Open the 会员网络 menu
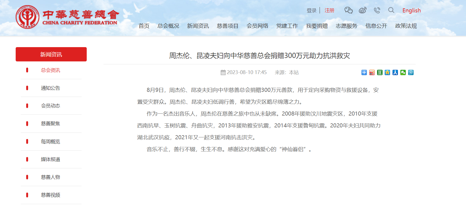466x209 pixels. point(257,26)
